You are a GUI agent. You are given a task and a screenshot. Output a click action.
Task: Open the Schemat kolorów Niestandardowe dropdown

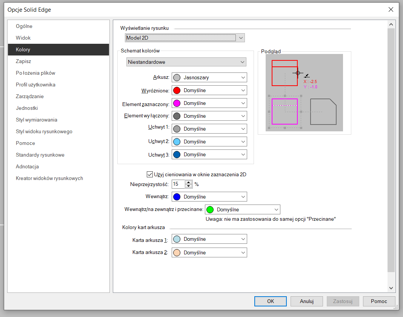(186, 62)
